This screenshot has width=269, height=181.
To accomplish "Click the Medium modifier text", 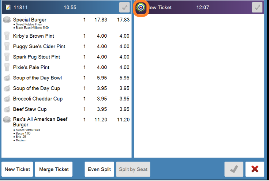I will click(21, 140).
